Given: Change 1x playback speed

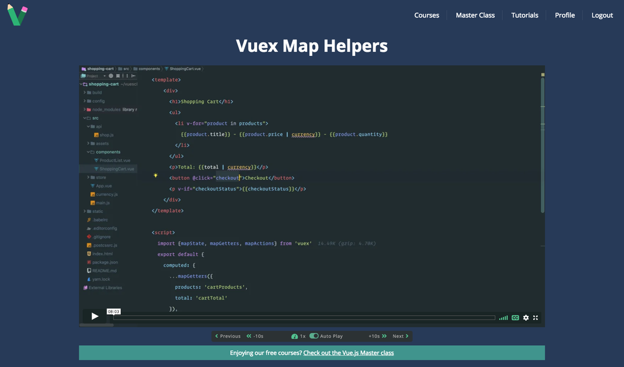Looking at the screenshot, I should (299, 336).
